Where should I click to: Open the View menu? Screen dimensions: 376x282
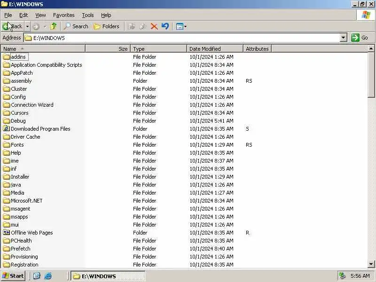40,15
